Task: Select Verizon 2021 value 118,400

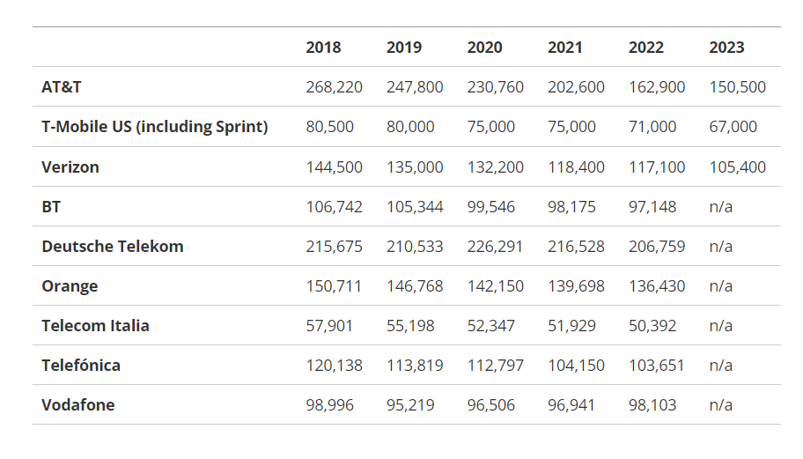Action: click(x=576, y=167)
